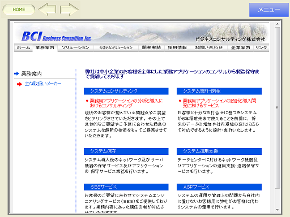
Task: Click the scrollbar up arrow
Action: pos(277,24)
